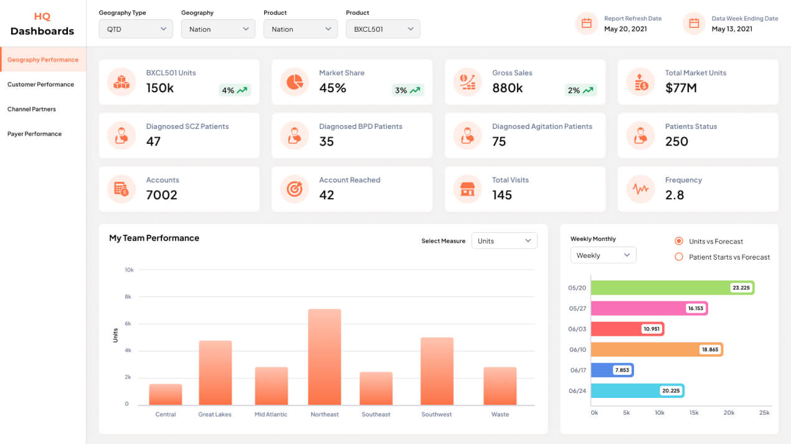Click the Report Refresh Date calendar icon

coord(586,24)
